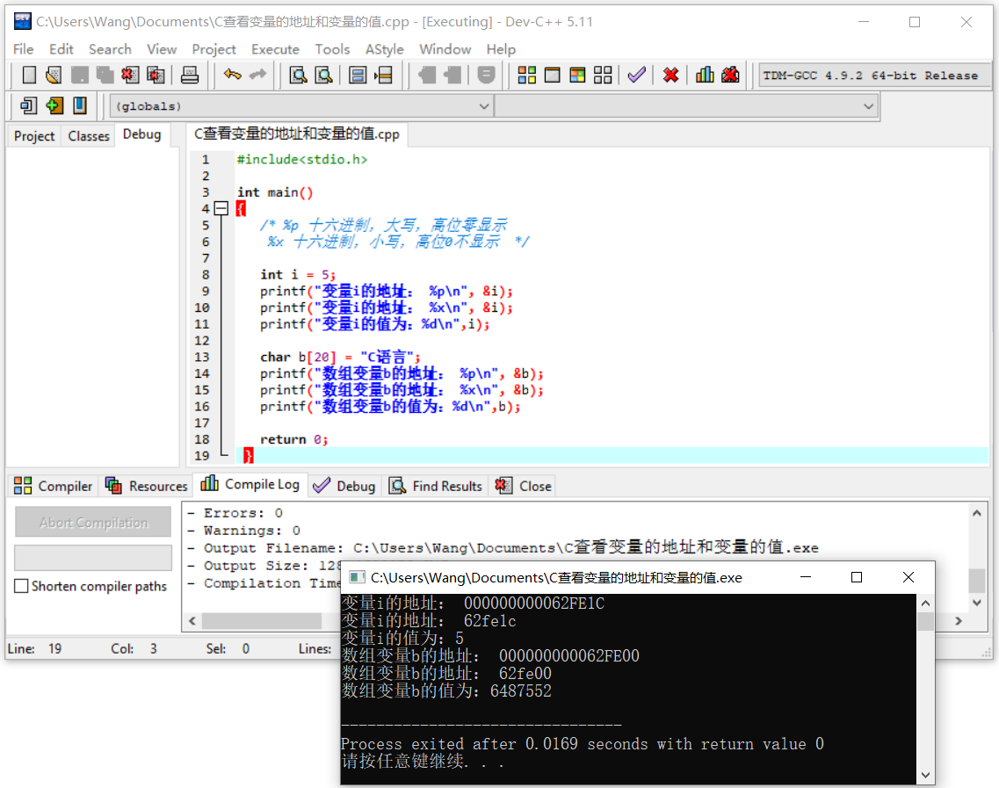Undo the last edit
This screenshot has height=788, width=999.
pos(232,76)
